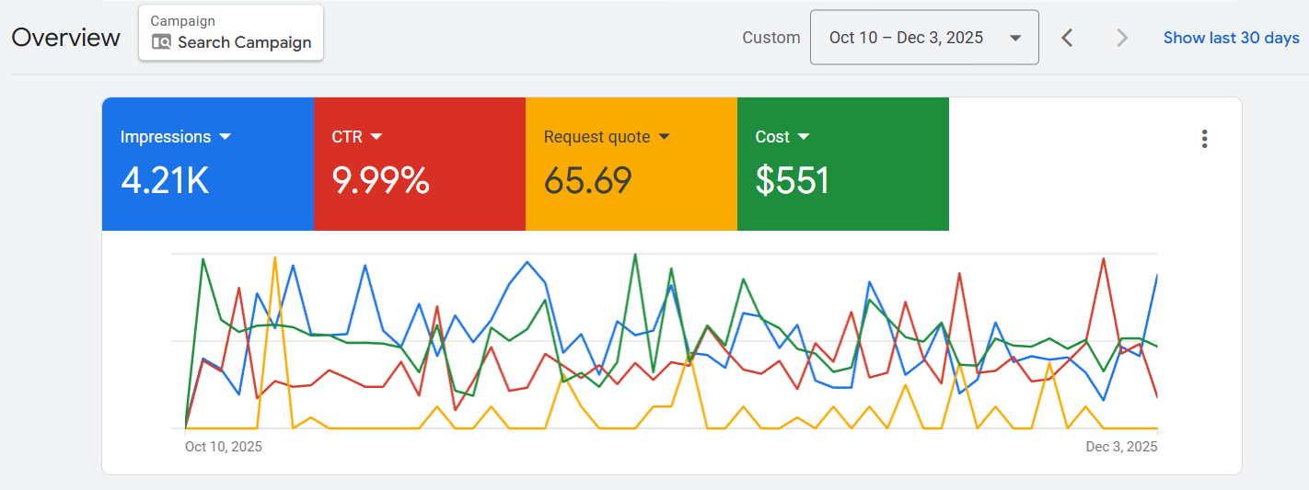
Task: Expand the Request quote metric dropdown arrow
Action: [664, 137]
